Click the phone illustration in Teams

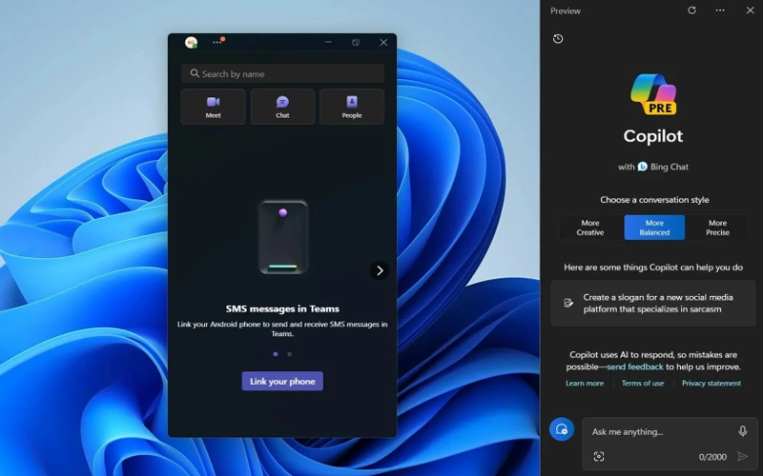click(x=282, y=237)
